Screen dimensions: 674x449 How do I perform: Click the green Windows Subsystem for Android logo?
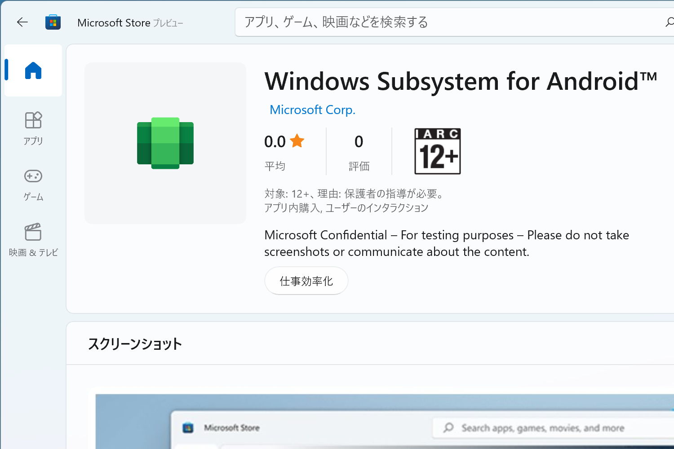coord(165,143)
